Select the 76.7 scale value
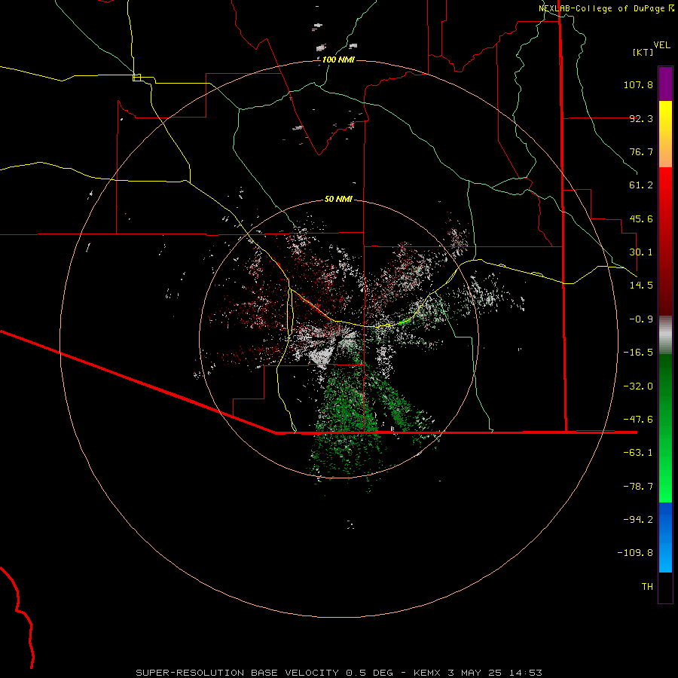 tap(641, 151)
